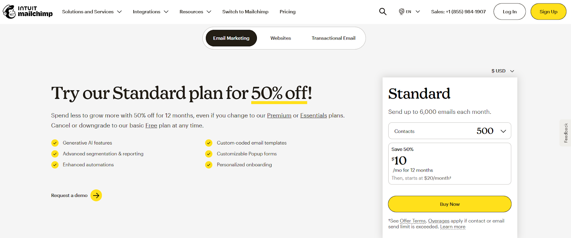Open the Feedback side tab
This screenshot has width=571, height=238.
click(566, 133)
